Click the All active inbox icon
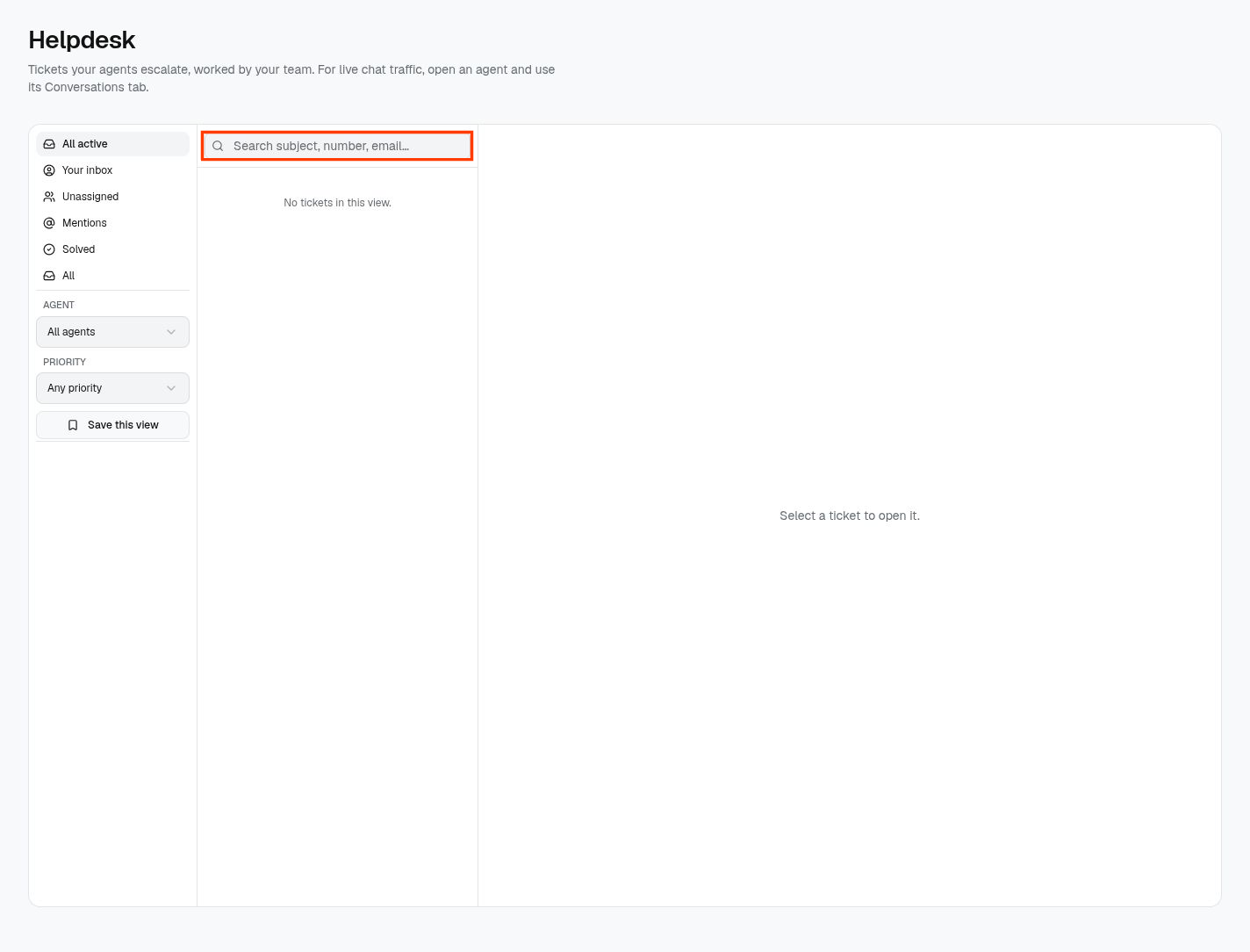This screenshot has width=1250, height=952. coord(49,144)
